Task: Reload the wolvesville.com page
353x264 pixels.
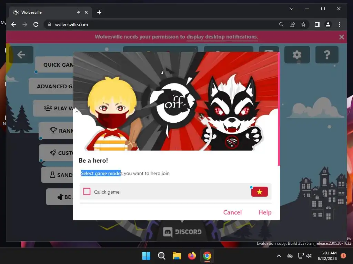Action: 36,24
